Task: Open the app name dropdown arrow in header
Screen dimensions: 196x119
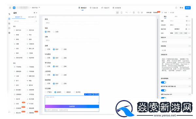Action: point(39,8)
